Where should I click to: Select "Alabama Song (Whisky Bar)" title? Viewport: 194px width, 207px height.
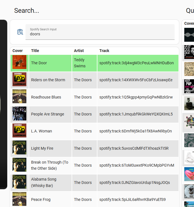(44, 183)
